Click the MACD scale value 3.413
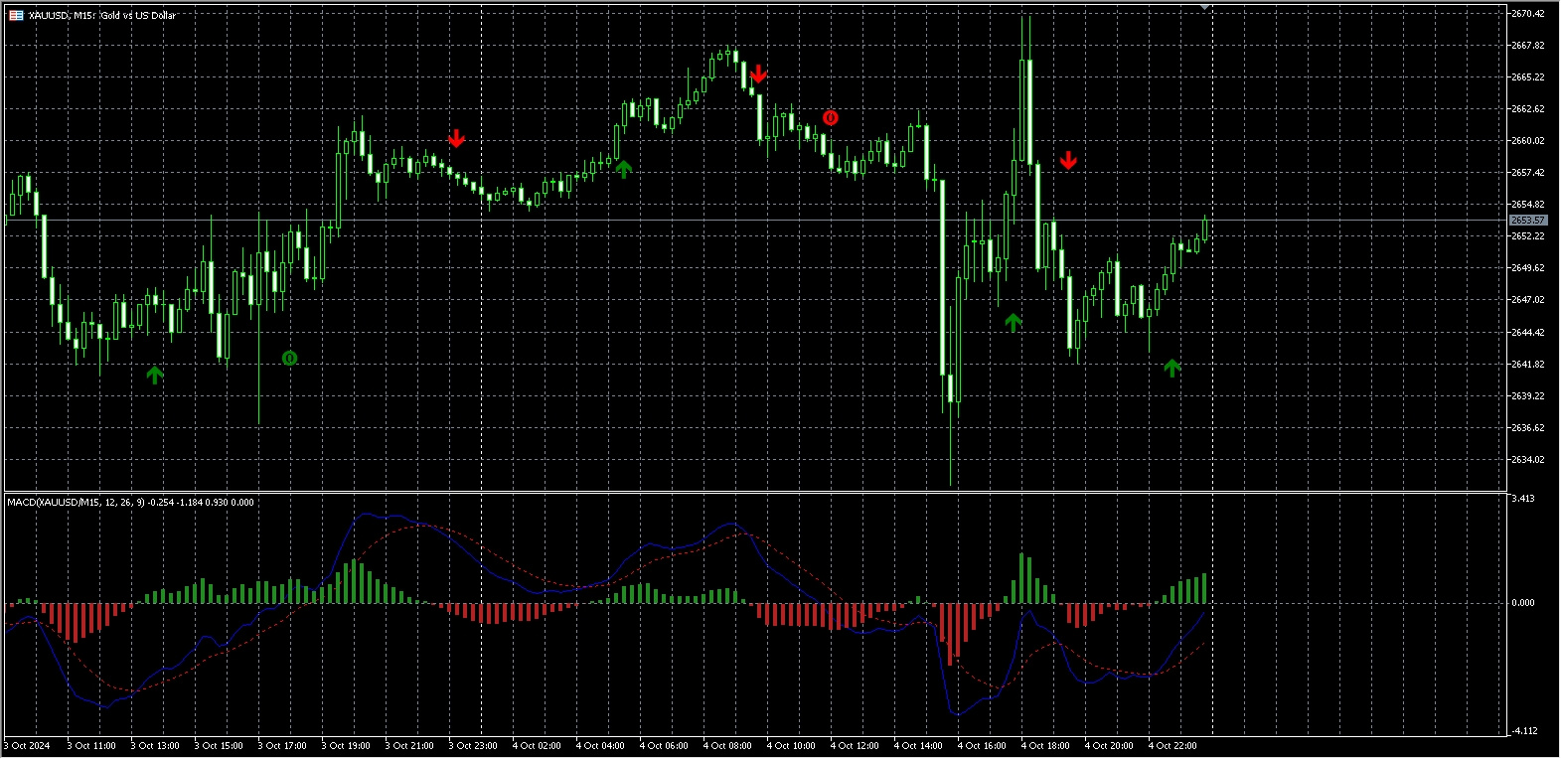This screenshot has width=1561, height=759. tap(1523, 499)
